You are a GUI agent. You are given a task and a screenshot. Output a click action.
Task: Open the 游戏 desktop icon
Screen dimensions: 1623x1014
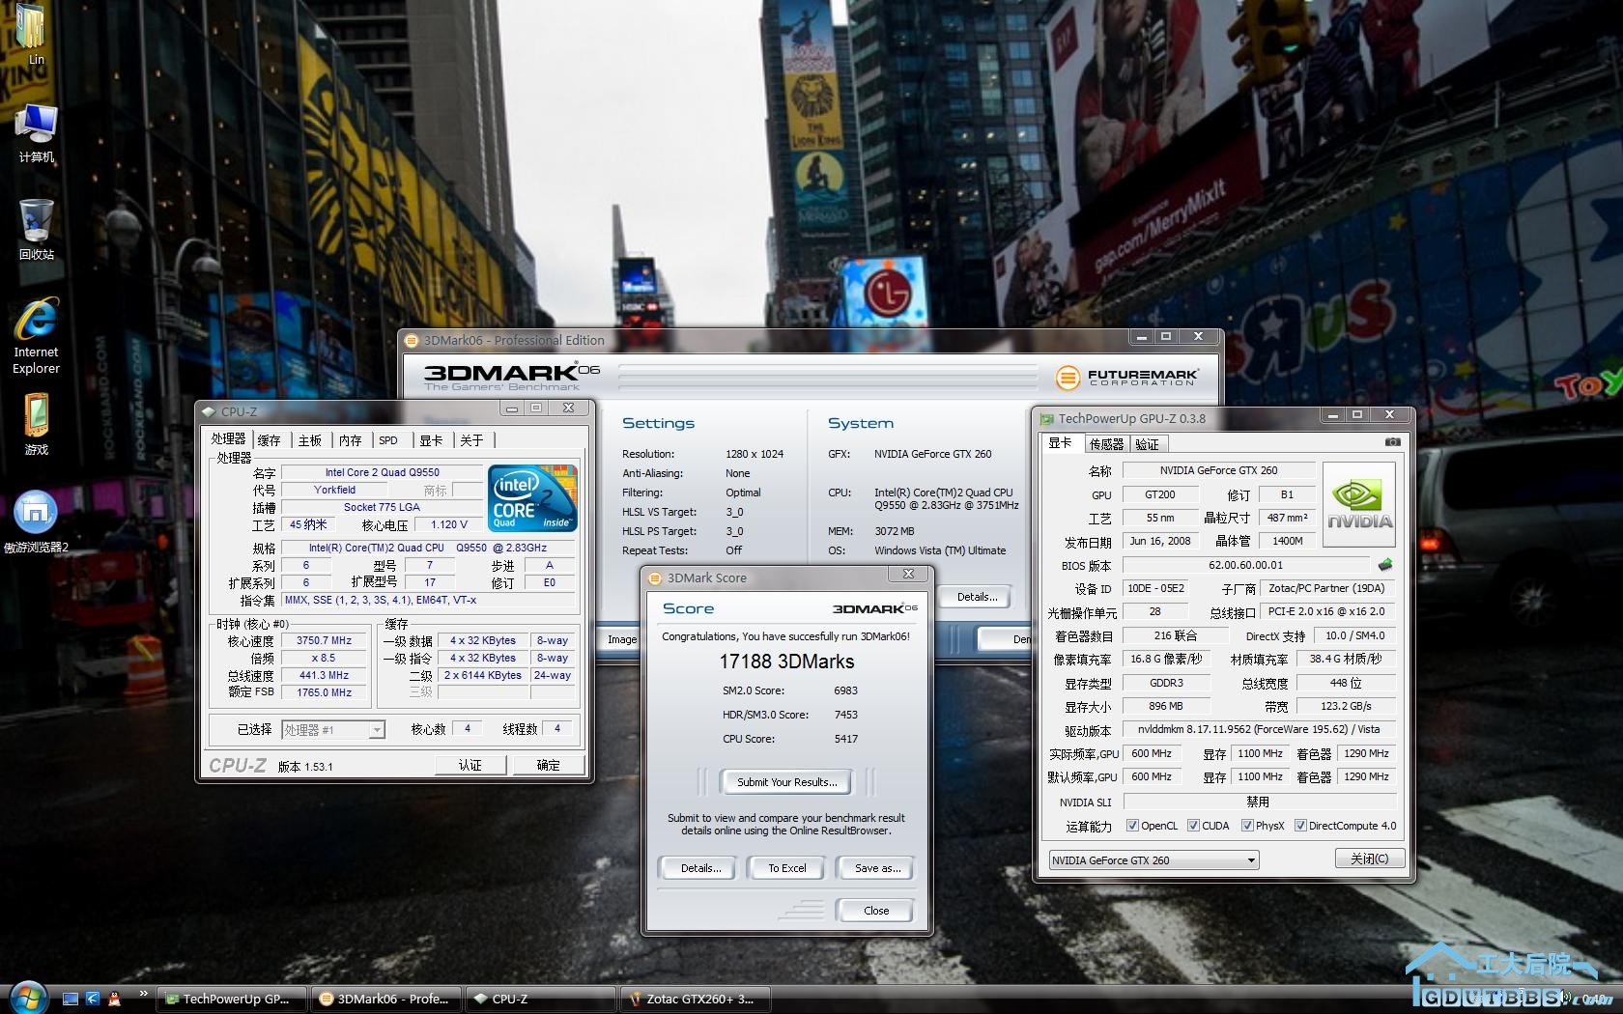coord(36,424)
